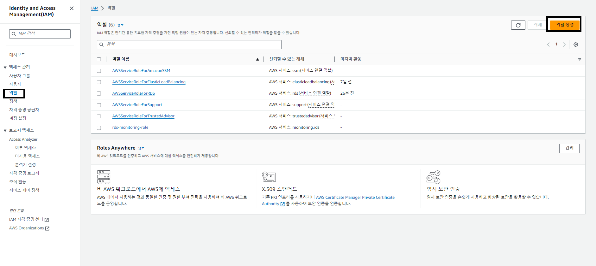
Task: Click the 26분 전 last activity cell
Action: click(347, 93)
